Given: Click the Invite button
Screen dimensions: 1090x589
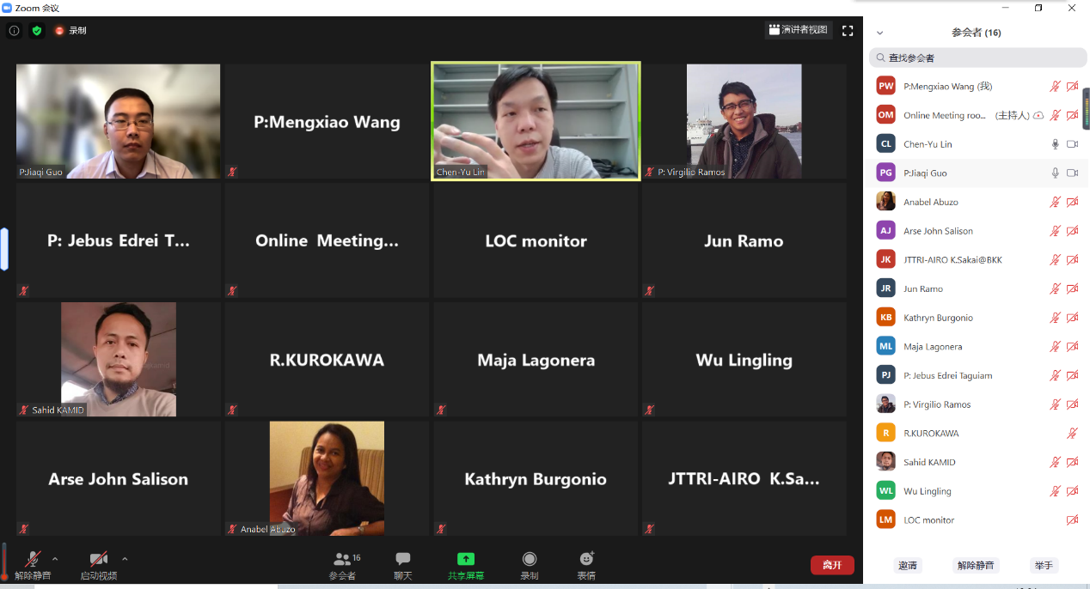Looking at the screenshot, I should [x=908, y=565].
